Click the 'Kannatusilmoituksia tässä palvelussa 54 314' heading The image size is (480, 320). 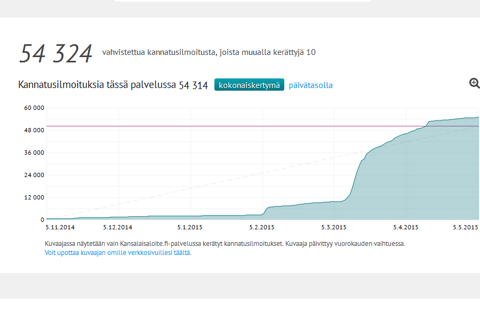point(113,85)
